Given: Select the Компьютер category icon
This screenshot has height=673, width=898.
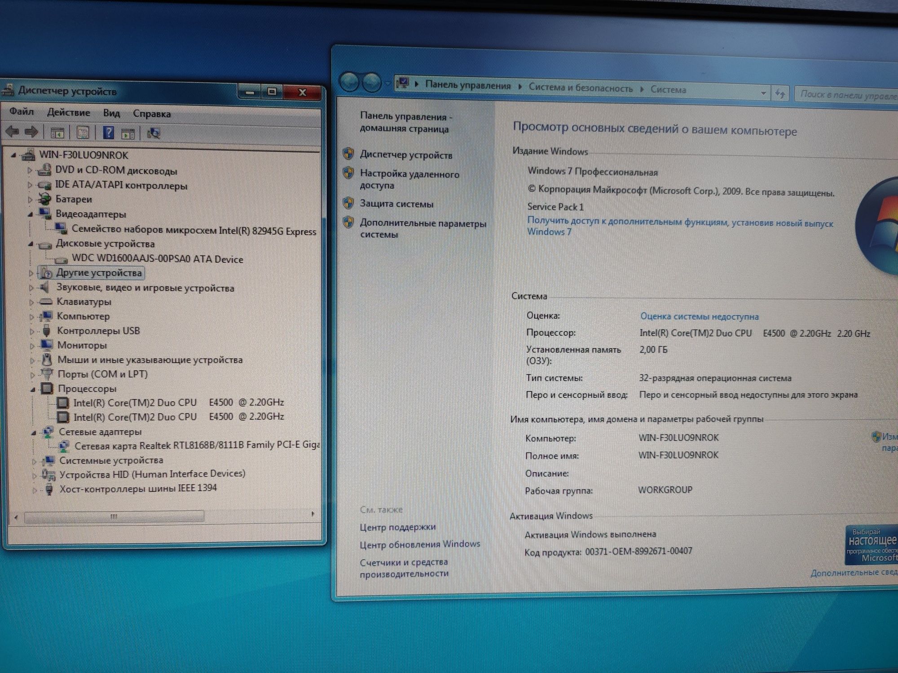Looking at the screenshot, I should coord(45,316).
